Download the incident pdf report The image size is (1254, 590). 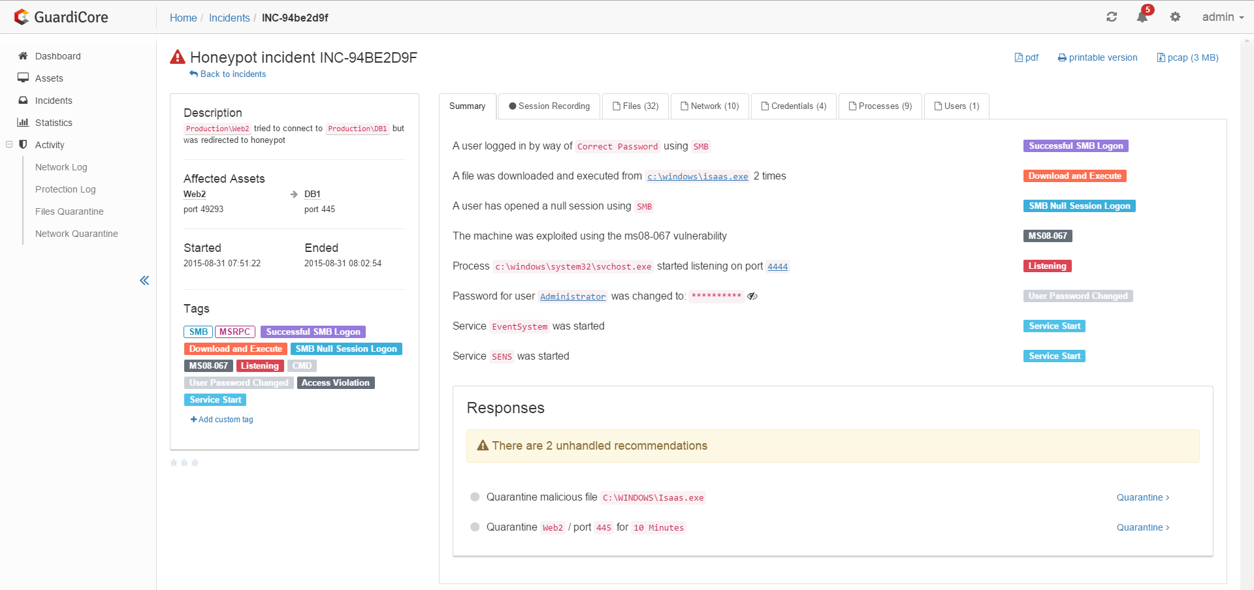(x=1026, y=57)
